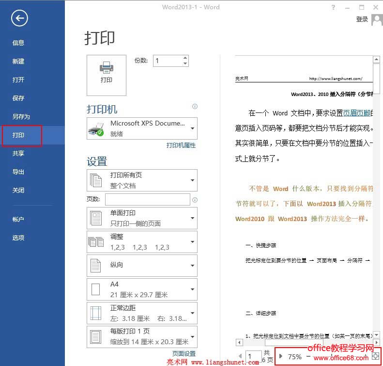Click the 页面设置 link
The width and height of the screenshot is (383, 366).
184,353
